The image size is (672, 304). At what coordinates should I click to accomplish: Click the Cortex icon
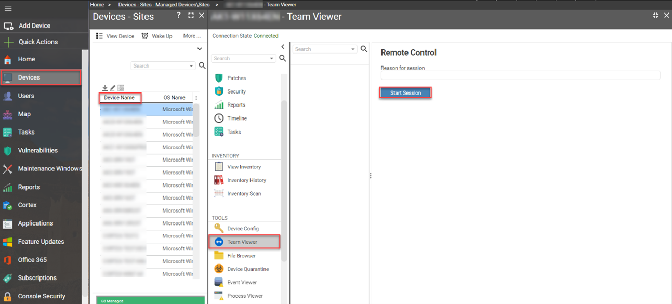(x=8, y=205)
